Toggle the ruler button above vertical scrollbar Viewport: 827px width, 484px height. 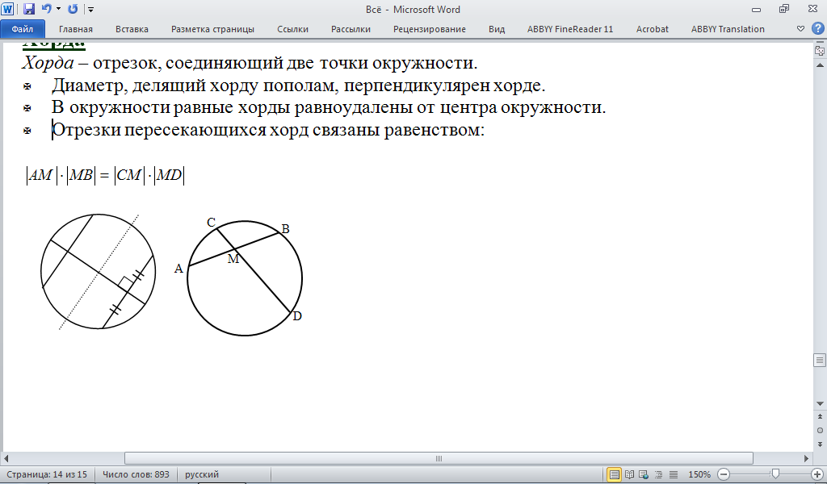820,51
